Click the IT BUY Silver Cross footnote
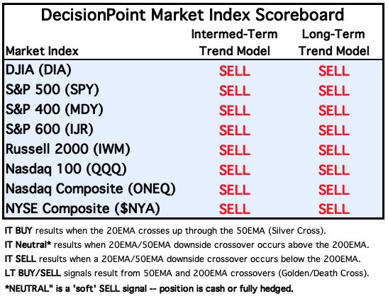 pos(165,231)
